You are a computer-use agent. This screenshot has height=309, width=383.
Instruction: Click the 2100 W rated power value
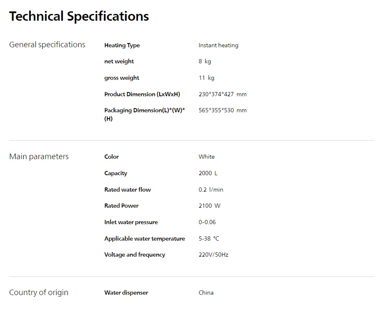tap(209, 206)
